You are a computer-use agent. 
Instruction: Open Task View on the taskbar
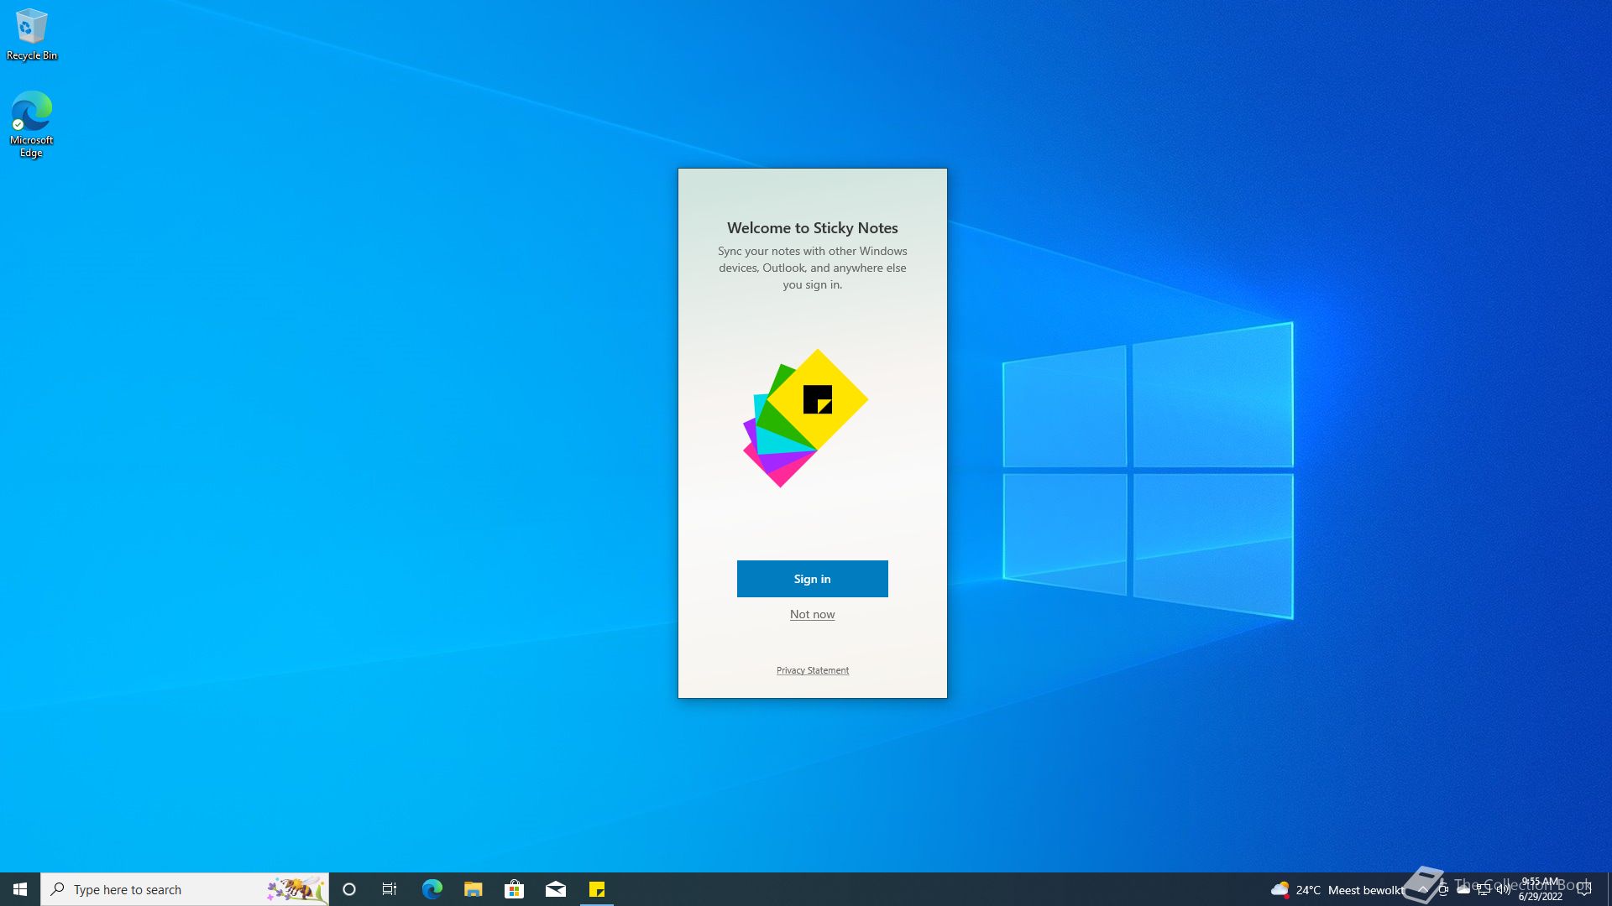(390, 889)
